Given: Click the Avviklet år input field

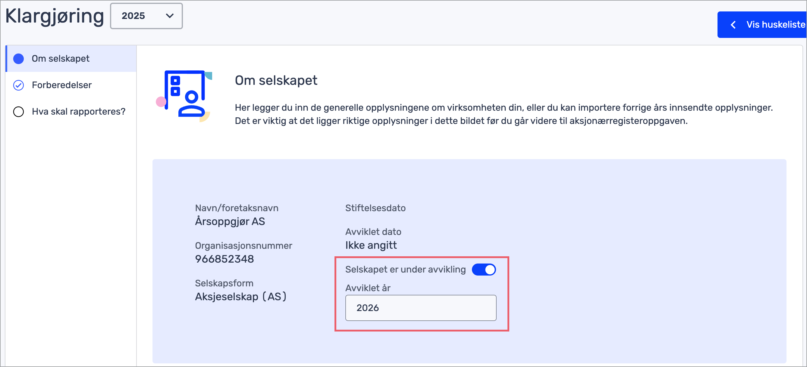Looking at the screenshot, I should pos(420,308).
